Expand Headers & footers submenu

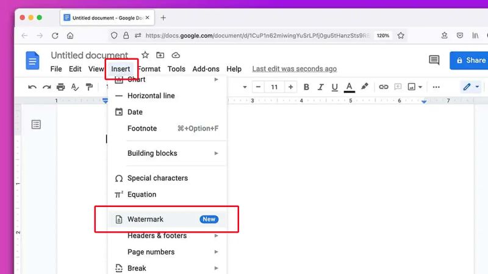point(167,236)
